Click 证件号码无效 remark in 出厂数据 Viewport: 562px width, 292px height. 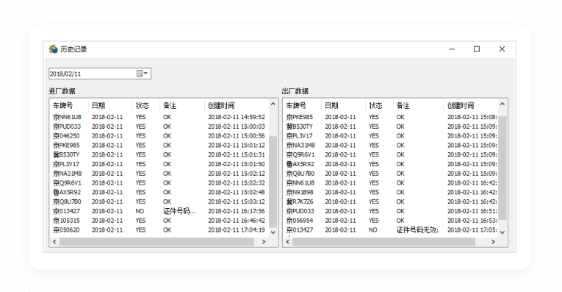(417, 229)
